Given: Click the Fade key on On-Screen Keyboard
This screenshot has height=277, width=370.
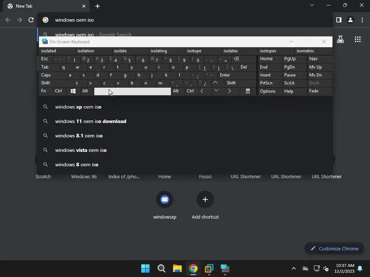Looking at the screenshot, I should coord(319,91).
